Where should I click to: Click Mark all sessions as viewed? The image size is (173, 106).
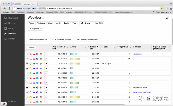tap(87, 39)
